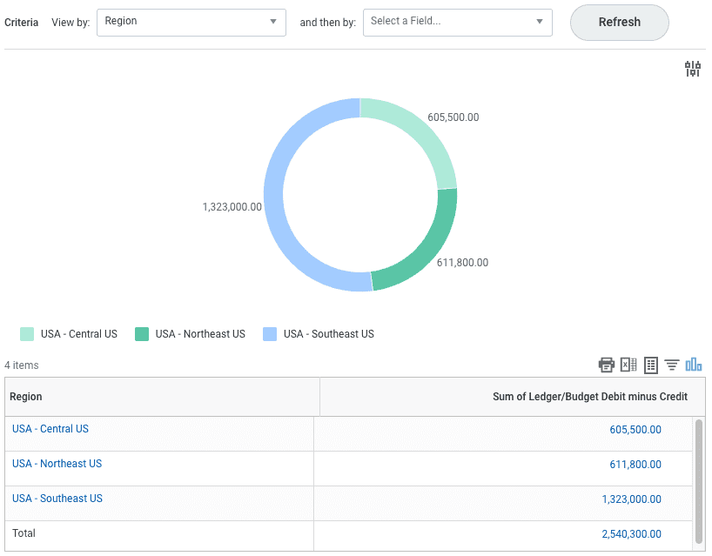Open the View by Region dropdown
712x556 pixels.
tap(191, 22)
